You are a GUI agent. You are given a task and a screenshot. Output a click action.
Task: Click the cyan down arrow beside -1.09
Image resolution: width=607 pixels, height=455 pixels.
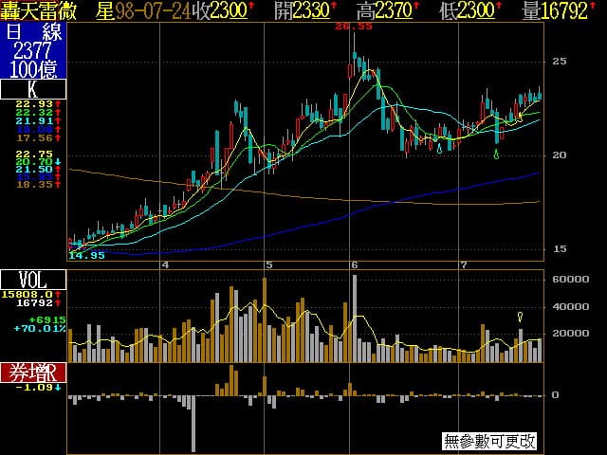[x=56, y=387]
